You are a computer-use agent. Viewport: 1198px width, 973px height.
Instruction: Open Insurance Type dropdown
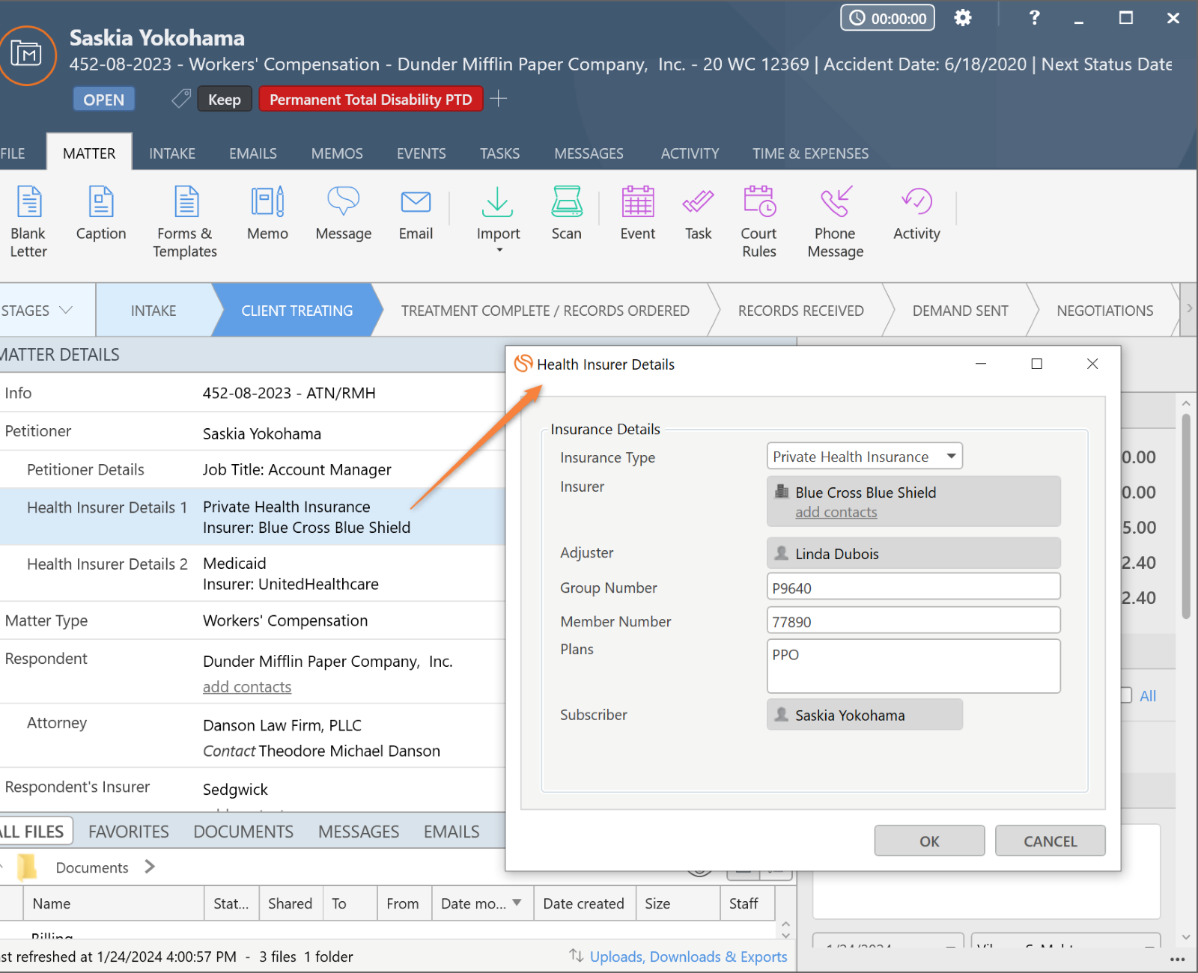click(864, 457)
